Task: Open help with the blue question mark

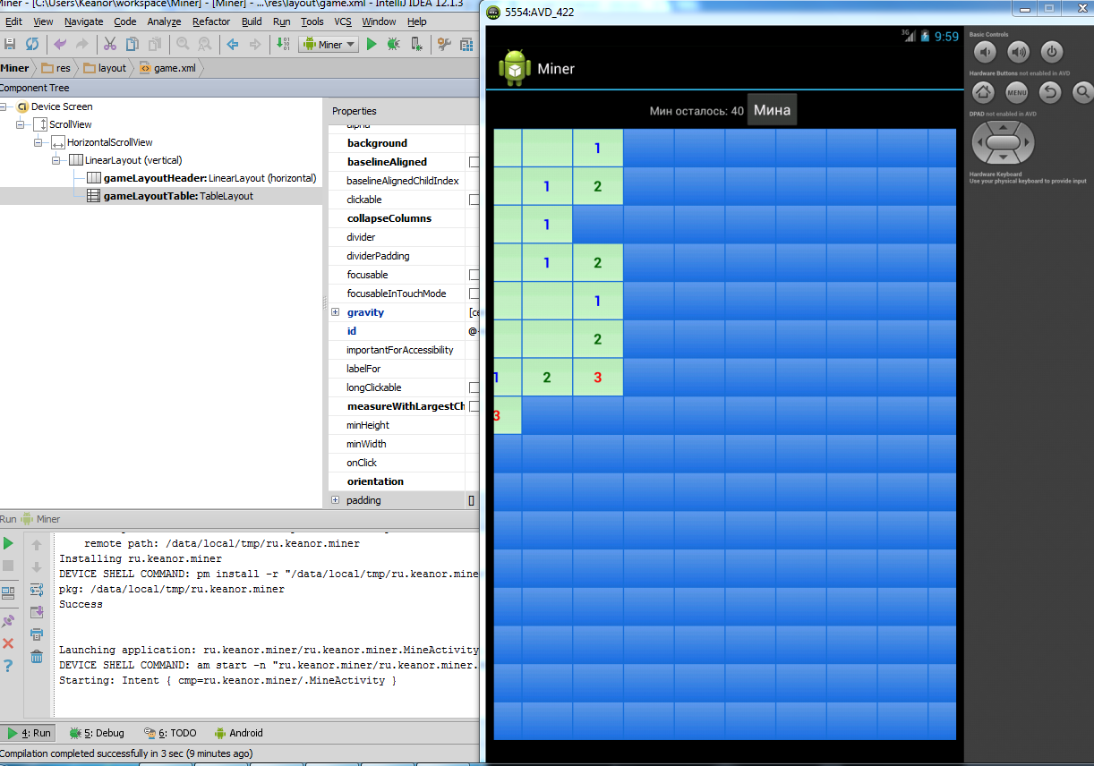Action: (x=8, y=666)
